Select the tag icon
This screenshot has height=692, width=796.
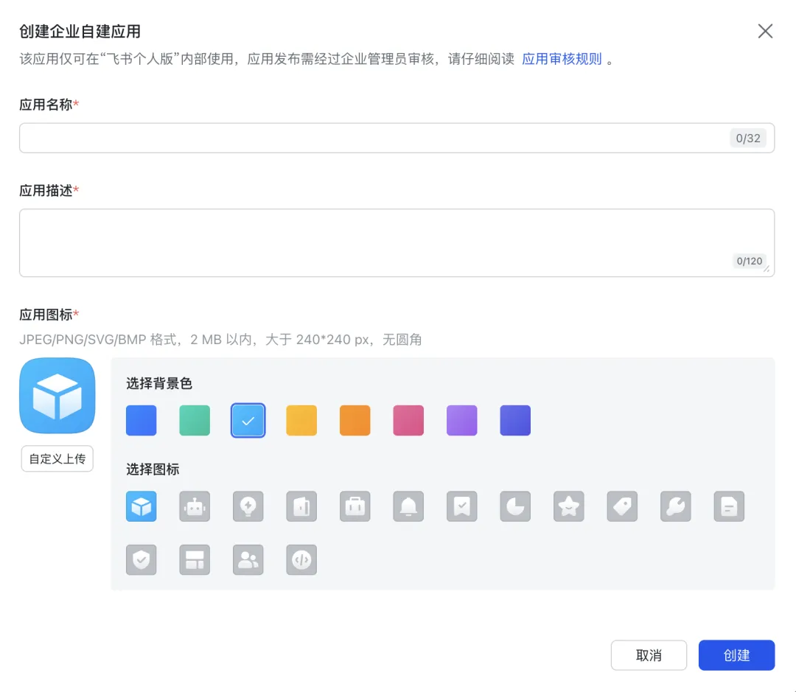pyautogui.click(x=621, y=506)
